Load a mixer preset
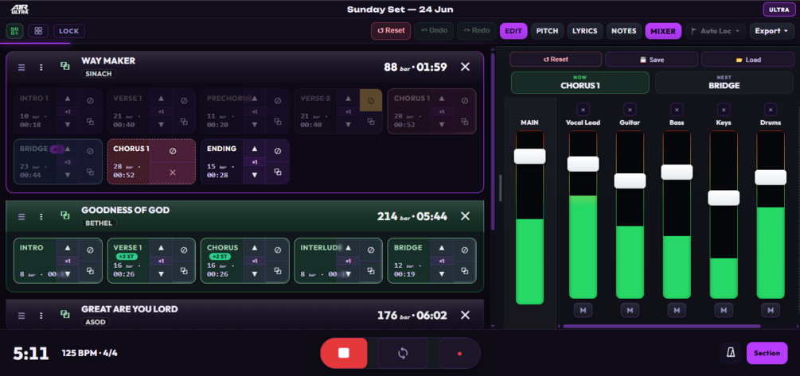Screen dimensions: 800x376 pyautogui.click(x=748, y=60)
